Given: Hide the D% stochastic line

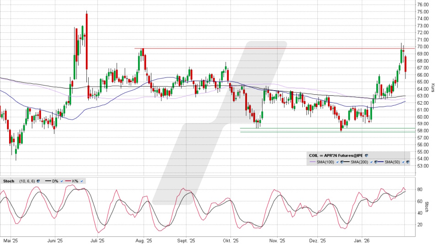Looking at the screenshot, I should pos(63,181).
